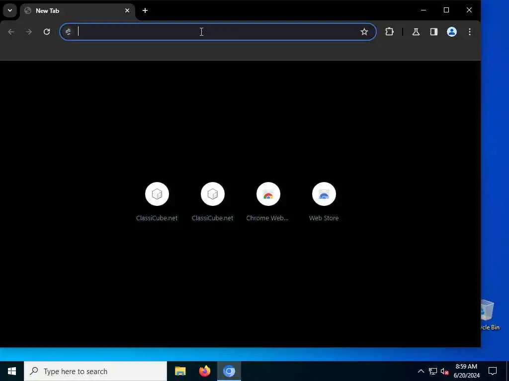Close the New Tab tab

[127, 11]
